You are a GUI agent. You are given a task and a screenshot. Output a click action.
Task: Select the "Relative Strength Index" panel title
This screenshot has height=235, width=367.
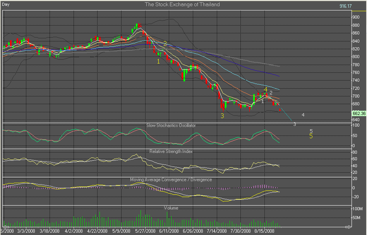click(171, 151)
